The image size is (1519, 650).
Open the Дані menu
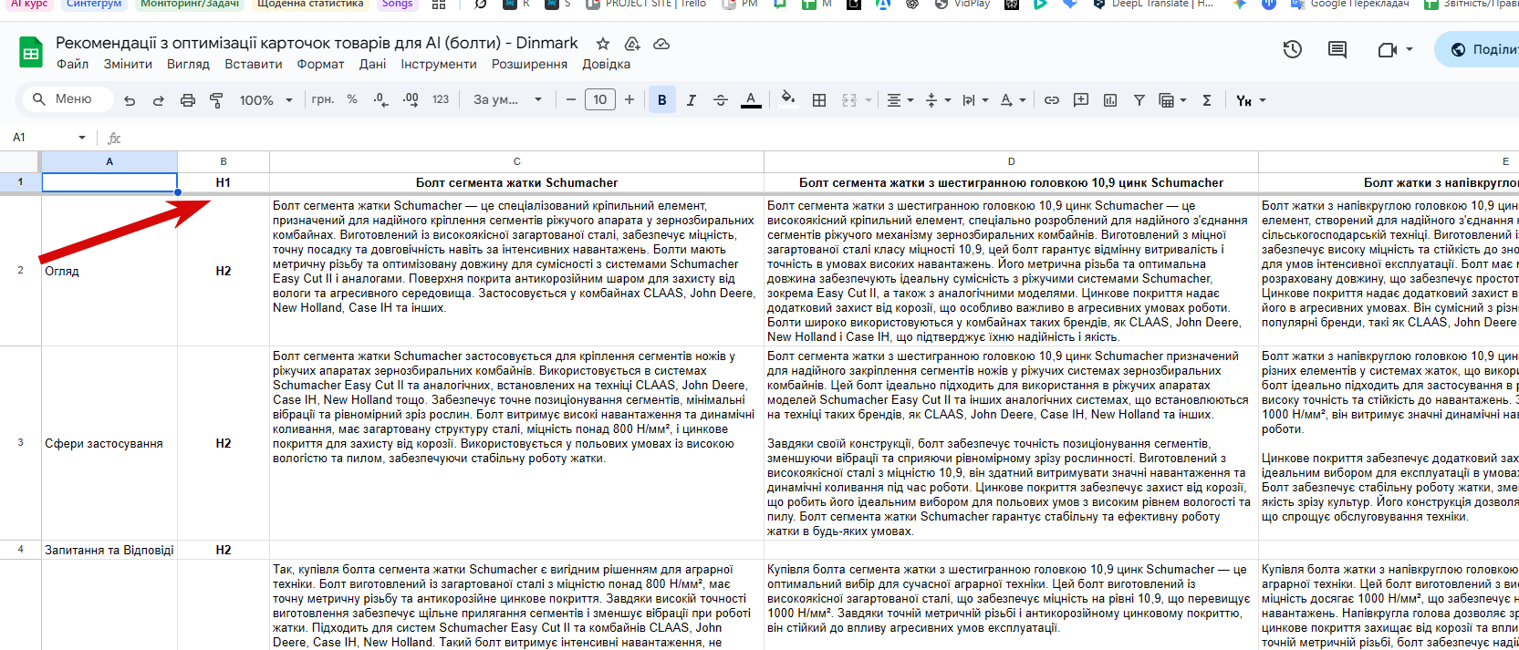pyautogui.click(x=372, y=64)
